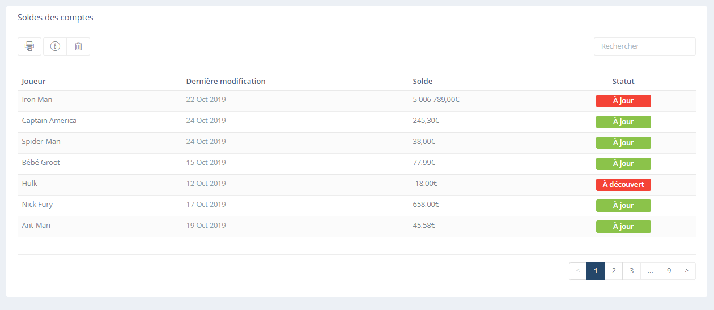Click Iron Man's red À jour status badge
The height and width of the screenshot is (310, 714).
pyautogui.click(x=623, y=101)
